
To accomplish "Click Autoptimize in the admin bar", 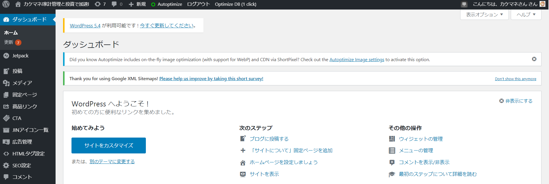I will (x=170, y=4).
